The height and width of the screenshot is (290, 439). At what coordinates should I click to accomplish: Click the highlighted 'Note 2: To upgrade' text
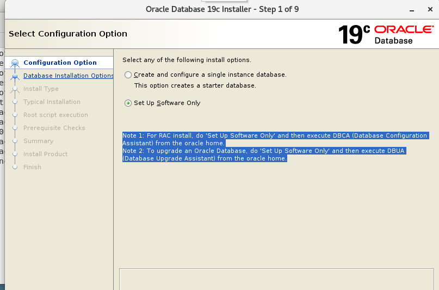coord(264,155)
